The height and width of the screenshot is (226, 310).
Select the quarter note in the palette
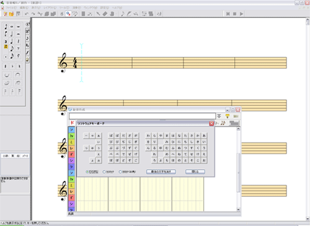coord(12,41)
